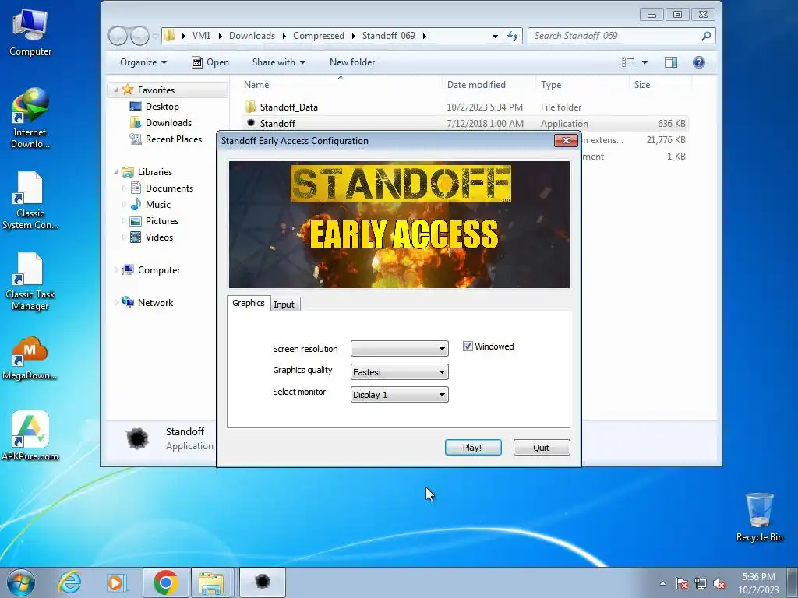Open the Graphics quality dropdown
This screenshot has height=598, width=798.
click(x=400, y=372)
